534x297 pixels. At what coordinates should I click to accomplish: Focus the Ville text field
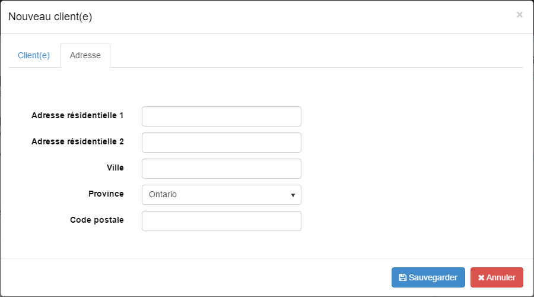221,169
